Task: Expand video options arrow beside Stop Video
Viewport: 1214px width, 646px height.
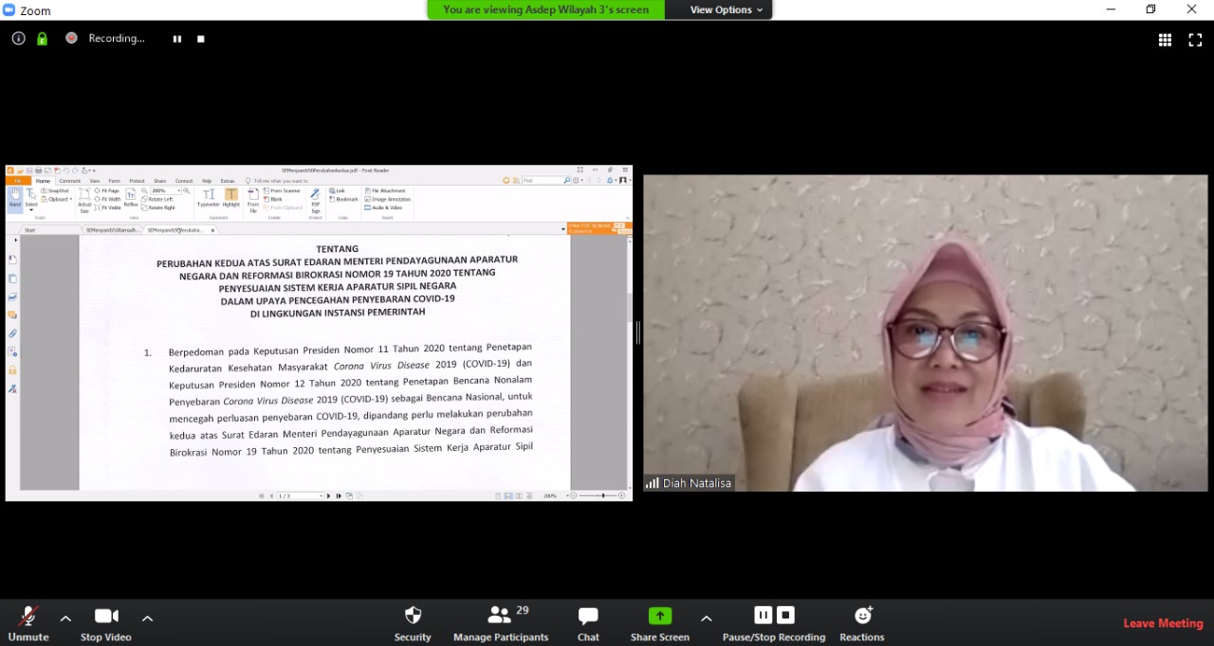Action: 147,619
